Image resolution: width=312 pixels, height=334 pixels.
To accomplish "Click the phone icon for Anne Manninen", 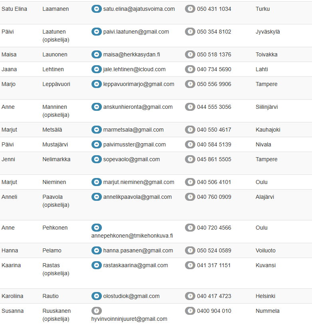I will (190, 107).
